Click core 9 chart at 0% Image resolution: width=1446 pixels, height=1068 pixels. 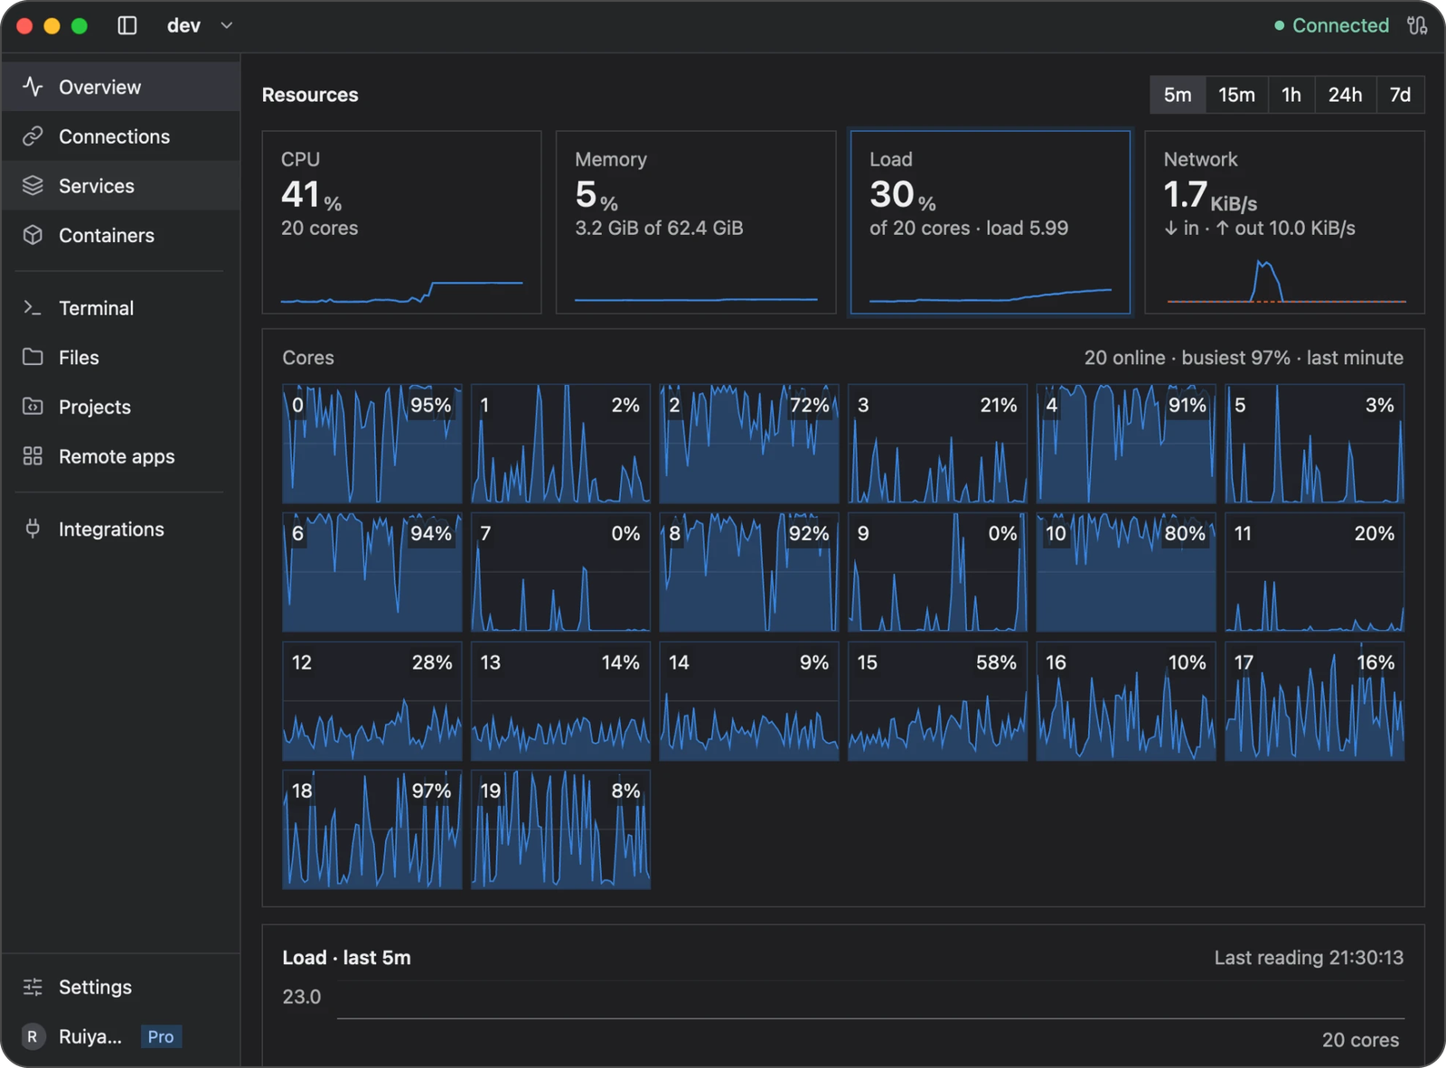[x=937, y=572]
